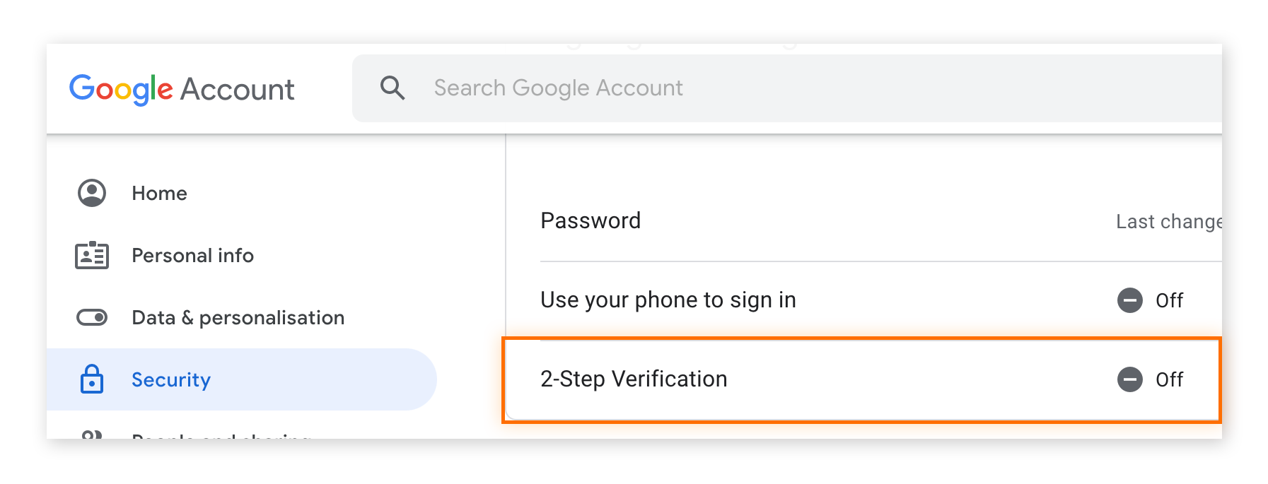Open the Personal info section
This screenshot has height=484, width=1268.
coord(192,255)
